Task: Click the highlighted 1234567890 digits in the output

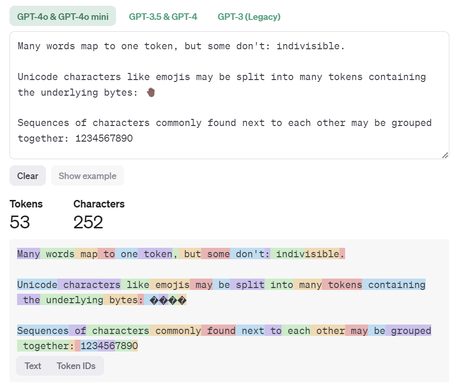Action: point(109,345)
